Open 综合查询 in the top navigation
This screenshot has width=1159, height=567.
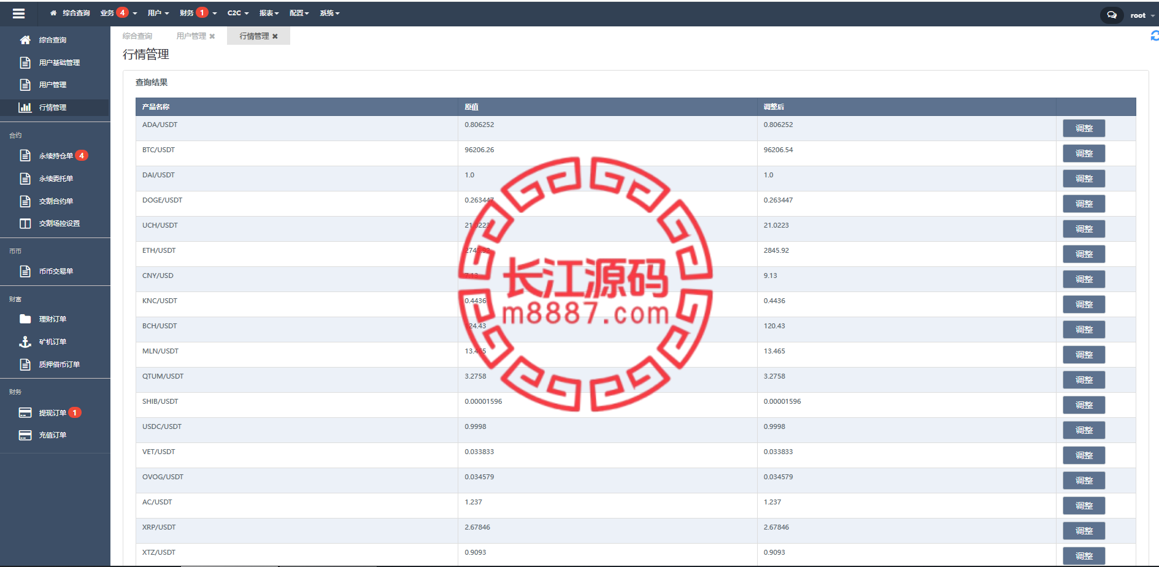(x=76, y=13)
